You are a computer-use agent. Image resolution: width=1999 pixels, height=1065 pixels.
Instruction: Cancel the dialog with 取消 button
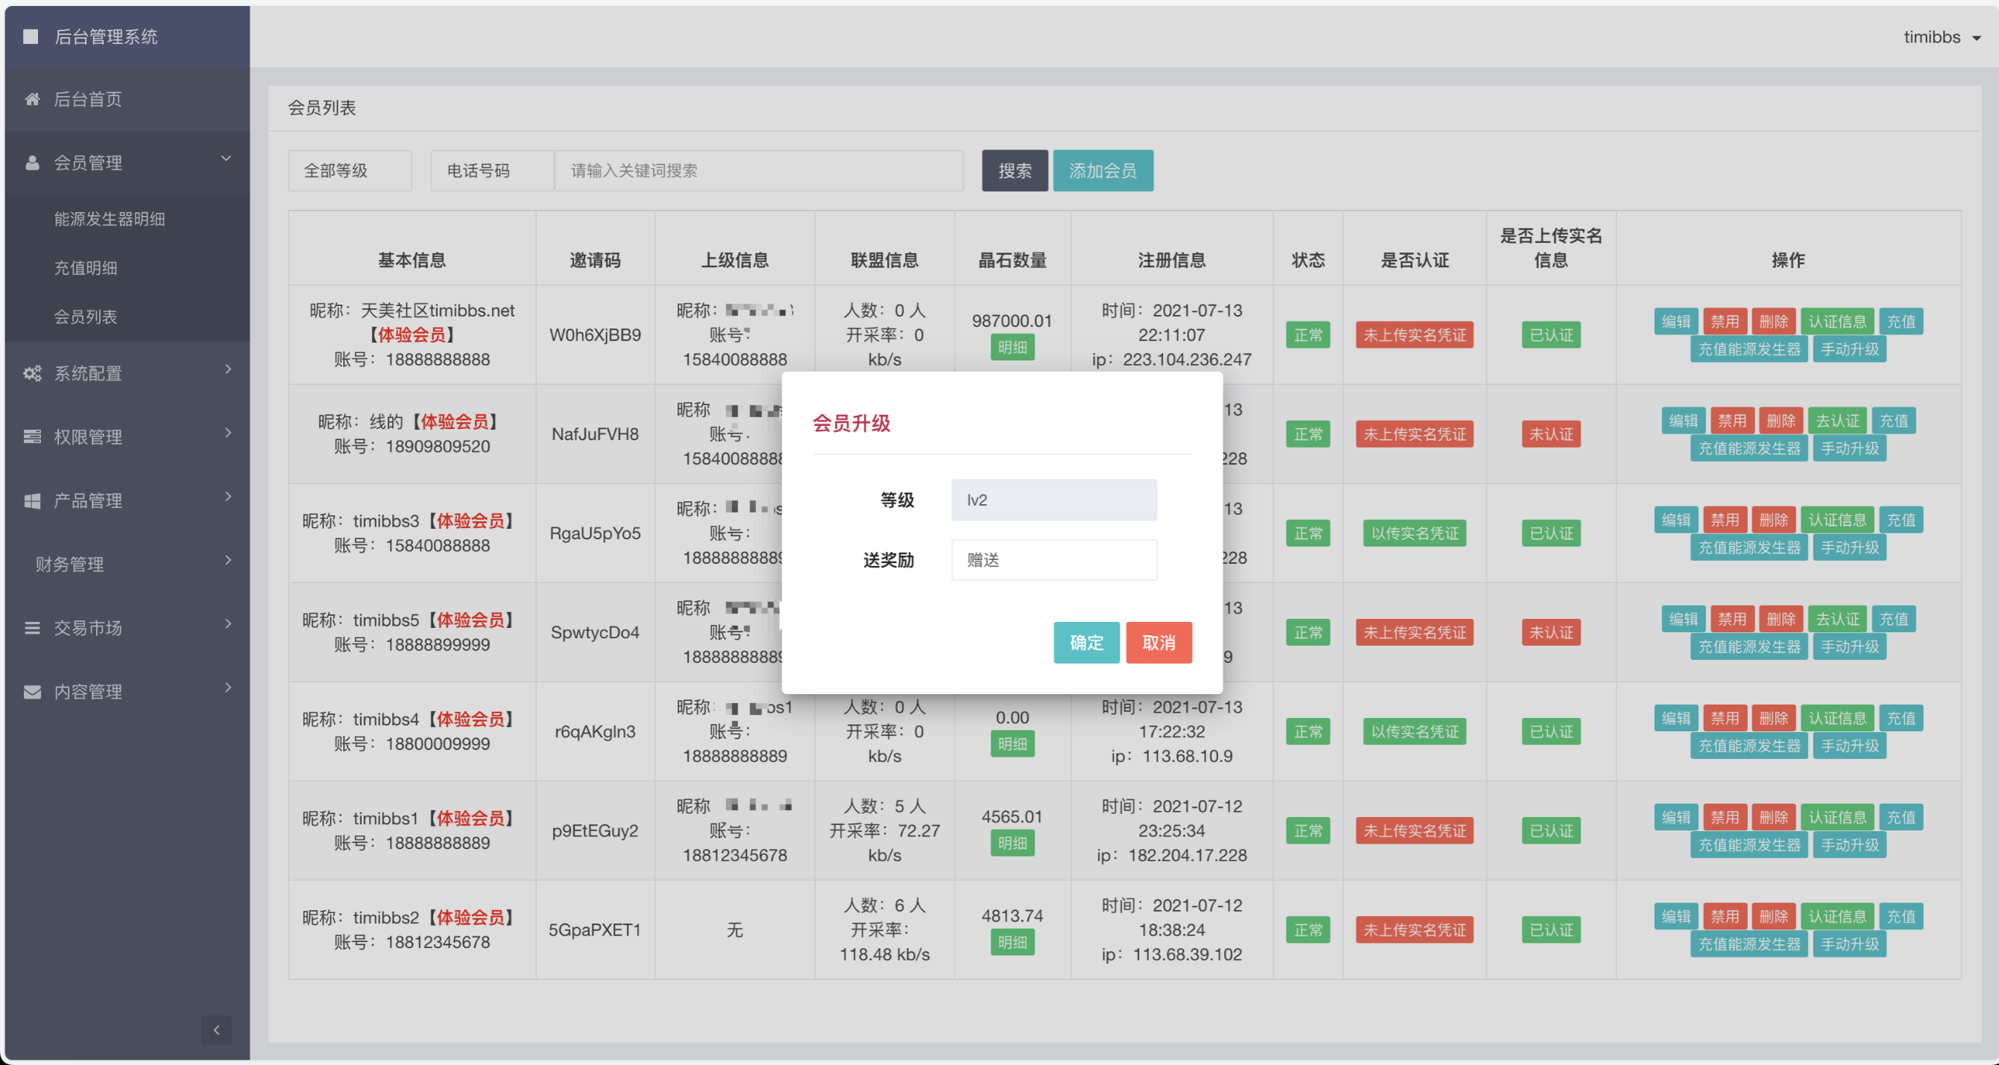pos(1158,642)
